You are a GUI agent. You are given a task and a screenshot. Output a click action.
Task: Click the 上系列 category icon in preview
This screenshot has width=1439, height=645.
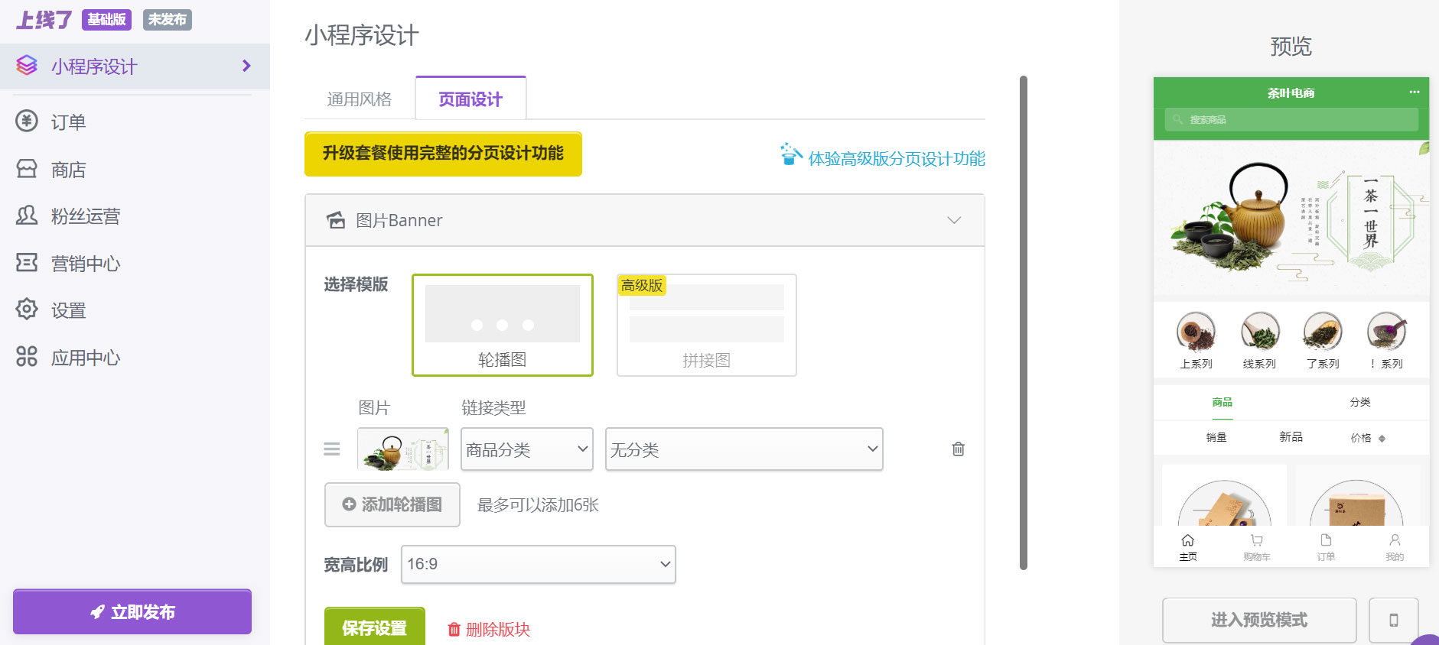[1196, 332]
